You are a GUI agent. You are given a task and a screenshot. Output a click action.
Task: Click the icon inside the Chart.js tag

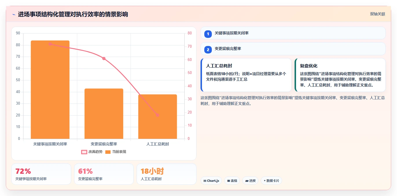click(x=205, y=181)
